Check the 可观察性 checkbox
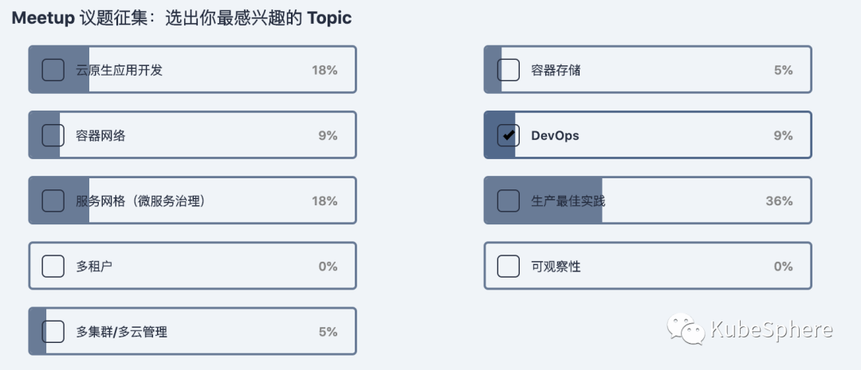This screenshot has height=370, width=861. tap(509, 266)
